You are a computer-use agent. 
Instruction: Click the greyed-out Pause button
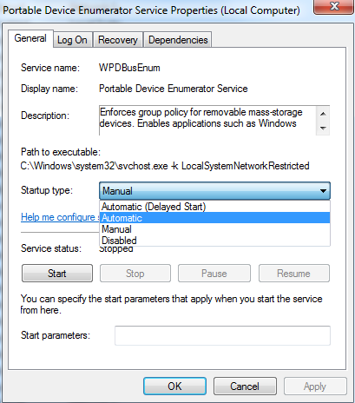tap(214, 273)
